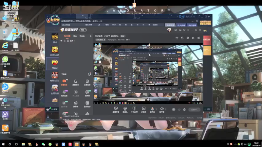Open File Explorer from the taskbar

pyautogui.click(x=23, y=144)
